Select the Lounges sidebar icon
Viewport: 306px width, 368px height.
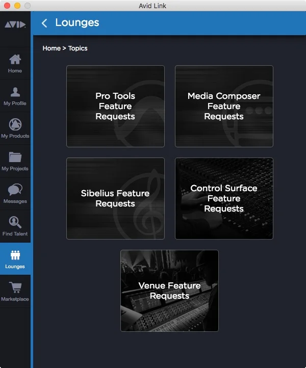[x=15, y=255]
